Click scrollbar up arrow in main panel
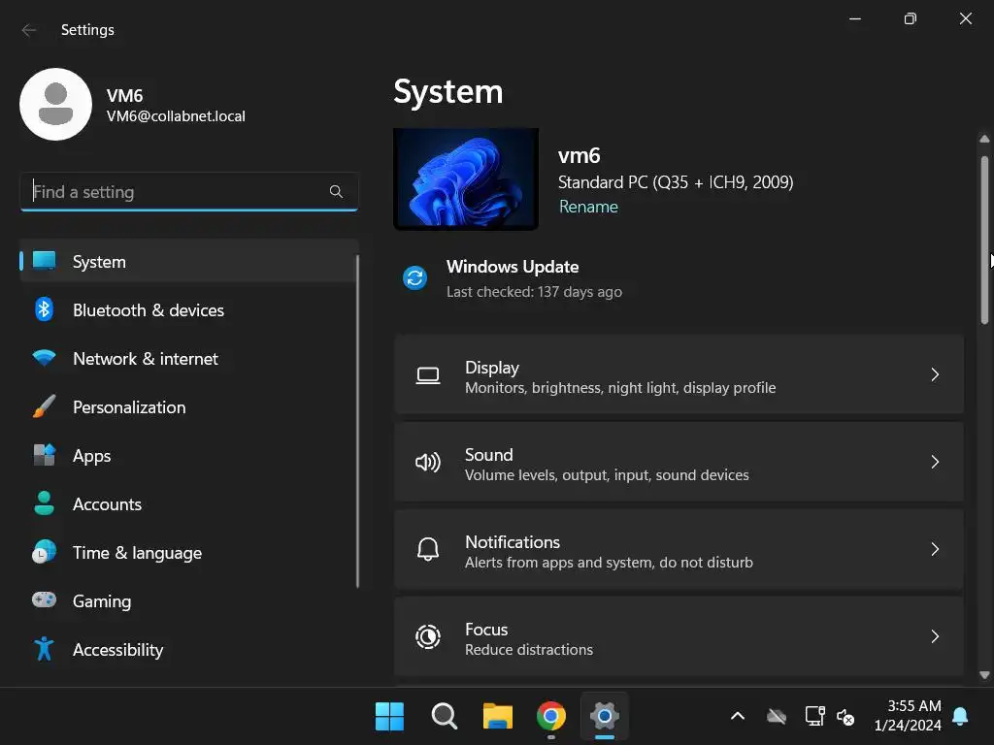 pos(984,139)
